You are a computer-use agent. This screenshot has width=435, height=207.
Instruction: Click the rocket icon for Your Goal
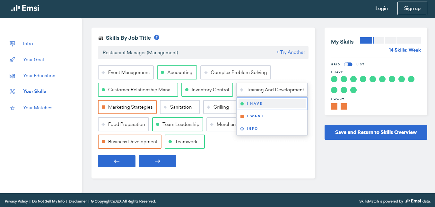12,60
